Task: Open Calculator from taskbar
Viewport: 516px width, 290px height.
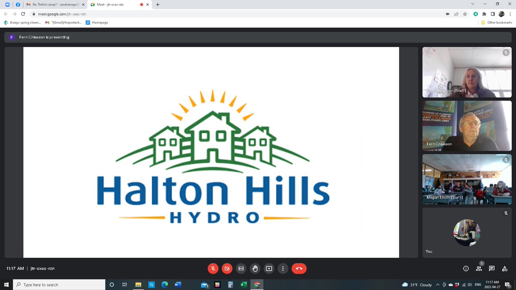Action: [x=230, y=284]
